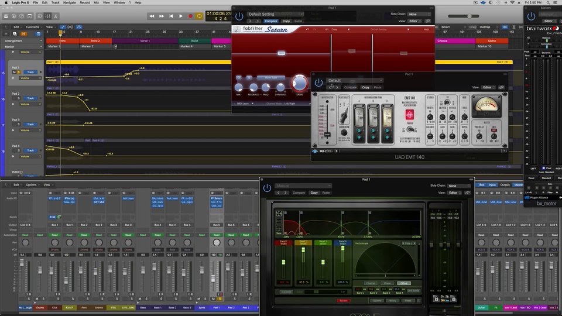Open Saturn Default Setting preset dropdown
This screenshot has height=316, width=562.
pos(275,14)
